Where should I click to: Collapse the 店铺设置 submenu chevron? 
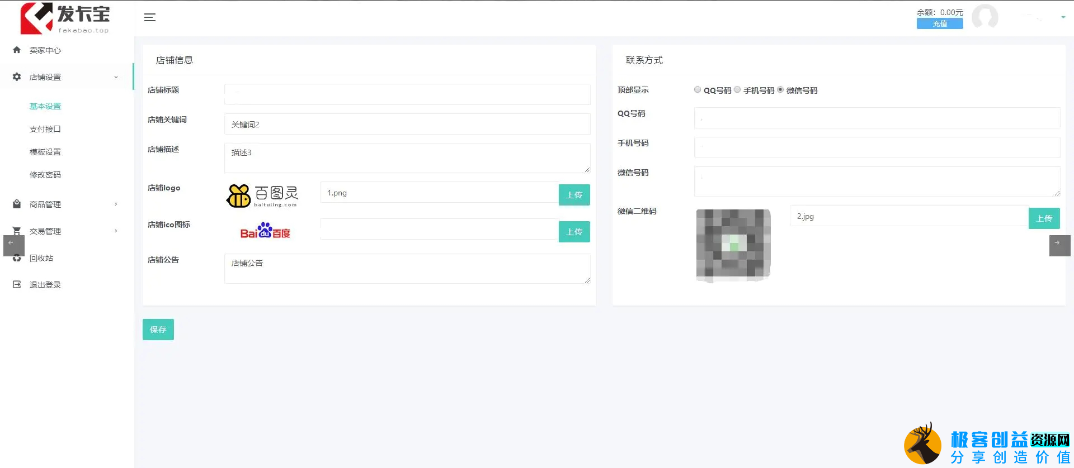pyautogui.click(x=116, y=77)
